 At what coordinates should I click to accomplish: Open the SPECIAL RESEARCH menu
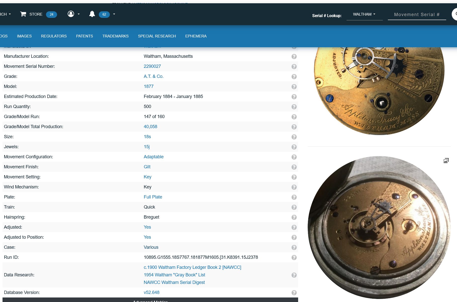coord(157,36)
